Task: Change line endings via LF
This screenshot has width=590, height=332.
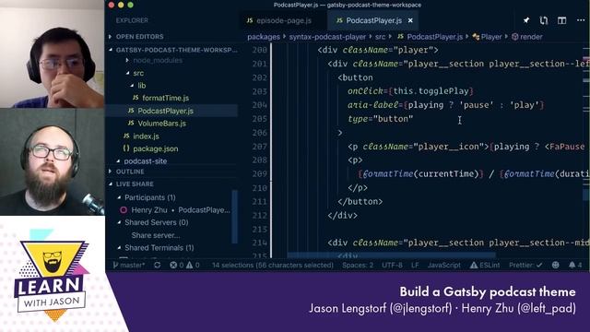Action: click(x=415, y=265)
